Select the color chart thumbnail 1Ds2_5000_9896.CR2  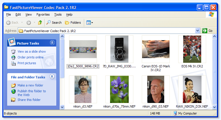(x=83, y=49)
